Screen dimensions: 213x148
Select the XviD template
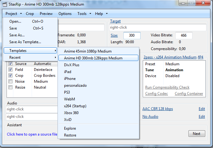98,120
